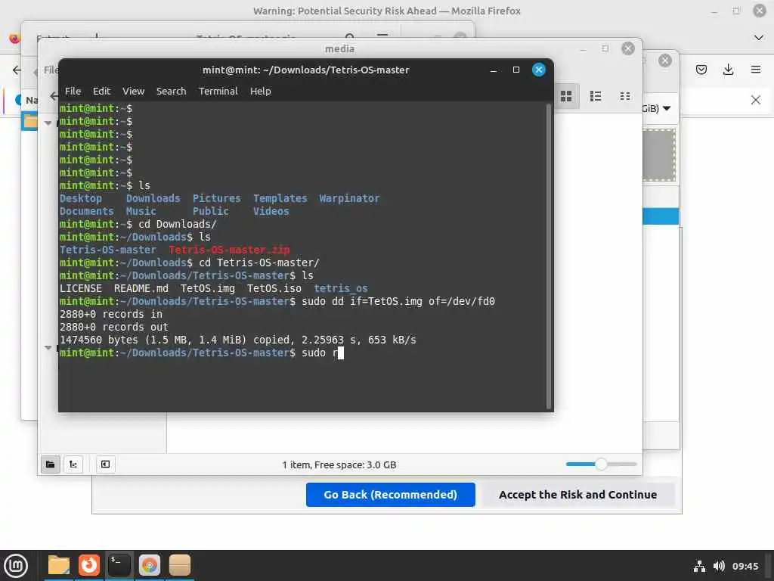The width and height of the screenshot is (774, 581).
Task: Click "Tetris-OS-master.zip" in terminal output
Action: pyautogui.click(x=229, y=250)
